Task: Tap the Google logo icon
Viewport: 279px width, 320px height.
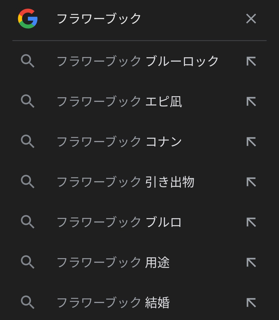Action: pos(28,19)
